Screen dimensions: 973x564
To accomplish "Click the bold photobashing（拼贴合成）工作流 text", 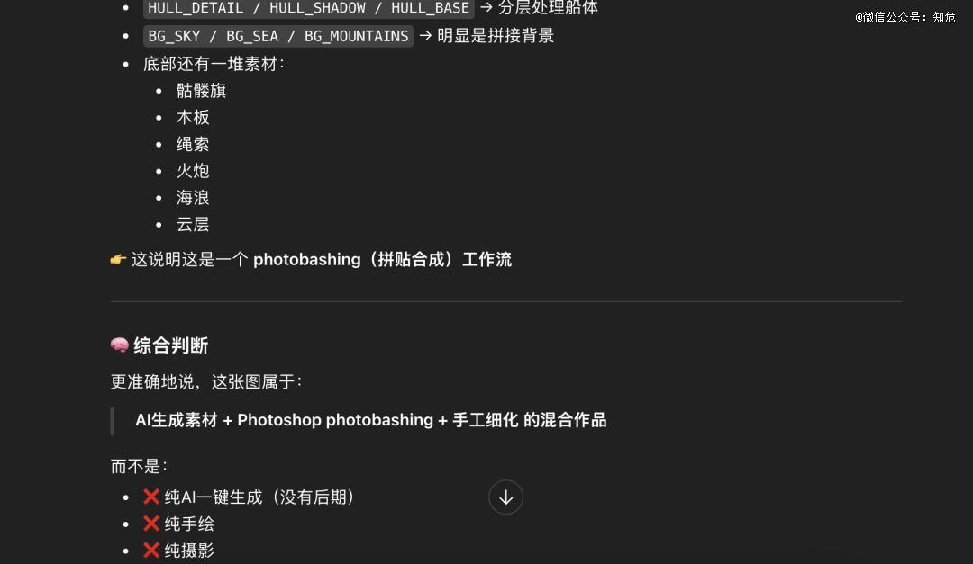I will tap(382, 259).
